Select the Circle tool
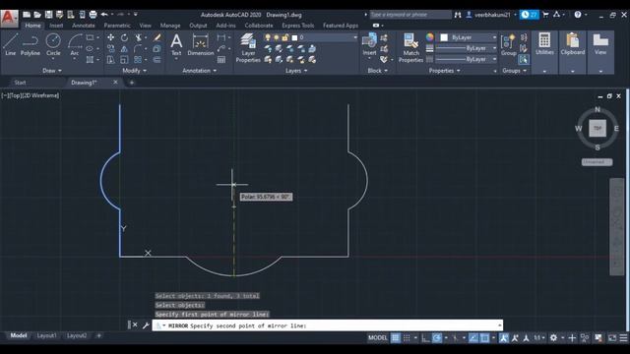The width and height of the screenshot is (630, 354). 53,44
